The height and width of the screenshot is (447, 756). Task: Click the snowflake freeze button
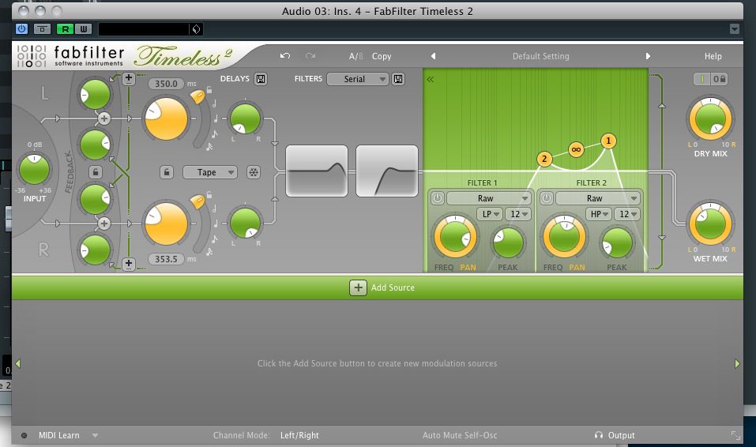click(x=253, y=172)
